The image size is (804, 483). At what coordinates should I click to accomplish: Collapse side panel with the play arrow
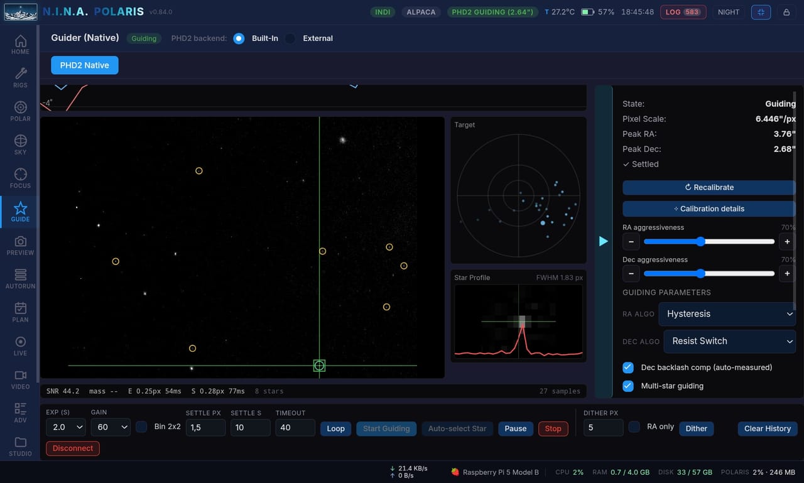point(603,241)
